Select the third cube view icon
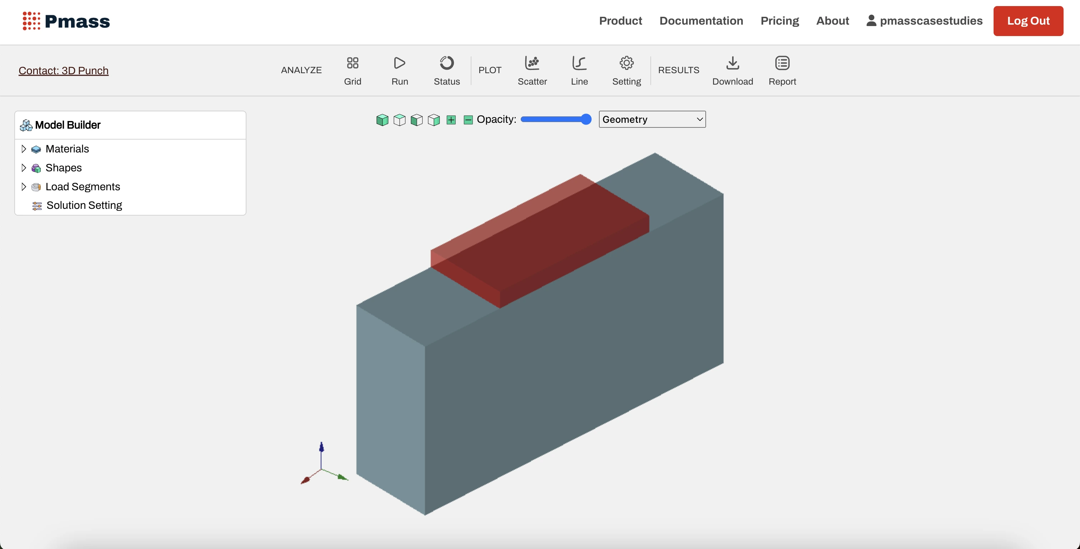This screenshot has width=1080, height=549. tap(416, 120)
